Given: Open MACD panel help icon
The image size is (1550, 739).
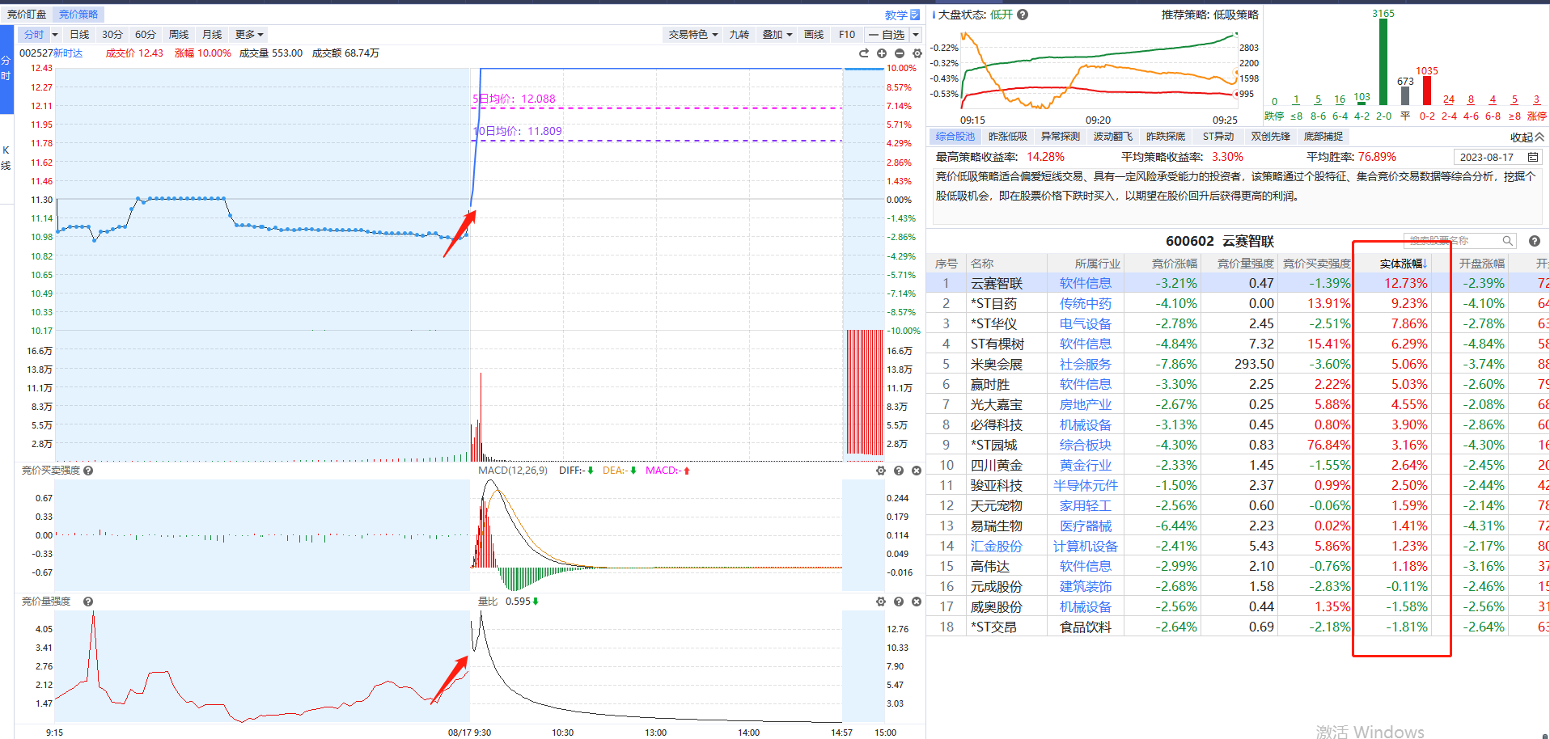Looking at the screenshot, I should tap(899, 471).
